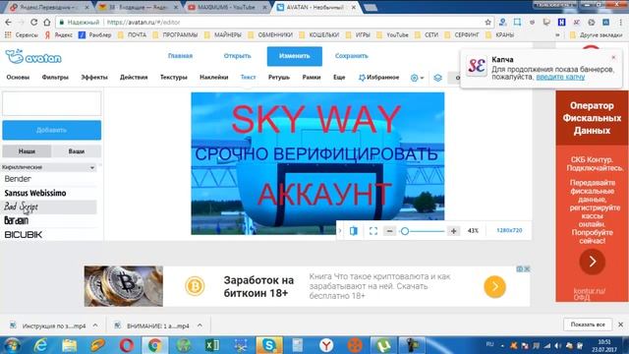
Task: Click Показать все downloads button
Action: (x=588, y=324)
